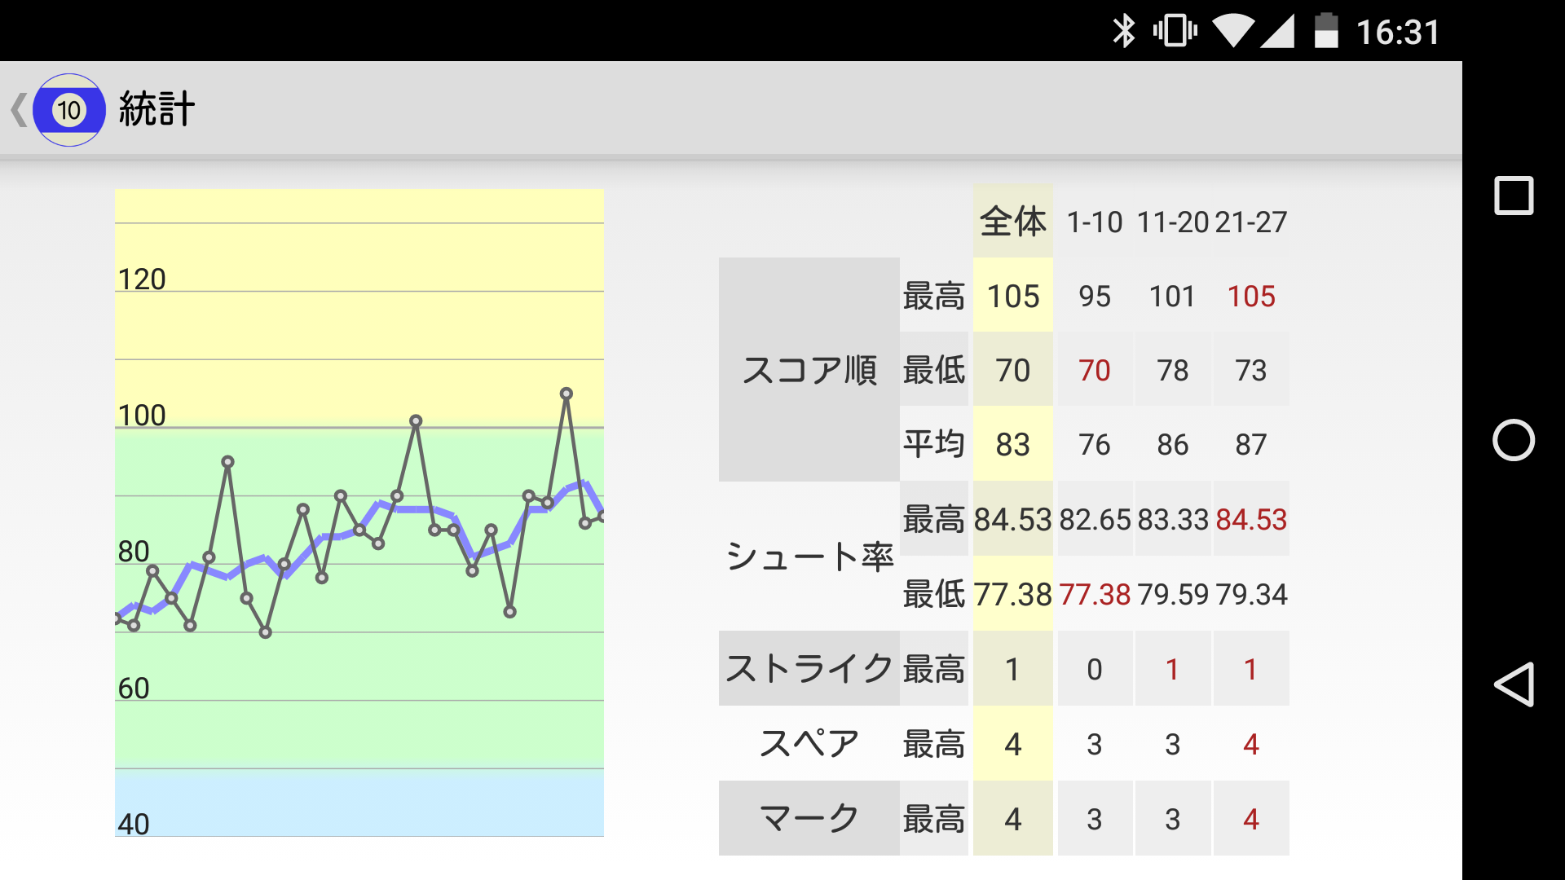Tap the スコア順 row label
Screen dimensions: 1565x880
pyautogui.click(x=809, y=370)
